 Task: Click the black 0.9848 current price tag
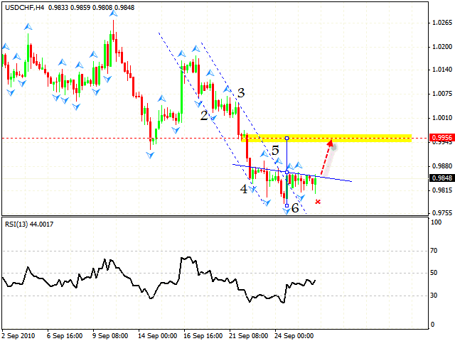[x=441, y=178]
